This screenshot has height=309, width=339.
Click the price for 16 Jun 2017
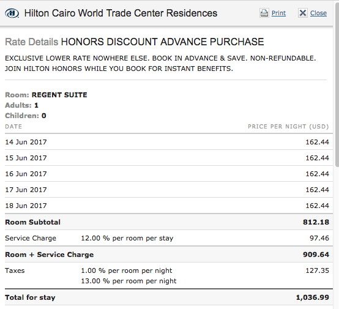click(317, 174)
